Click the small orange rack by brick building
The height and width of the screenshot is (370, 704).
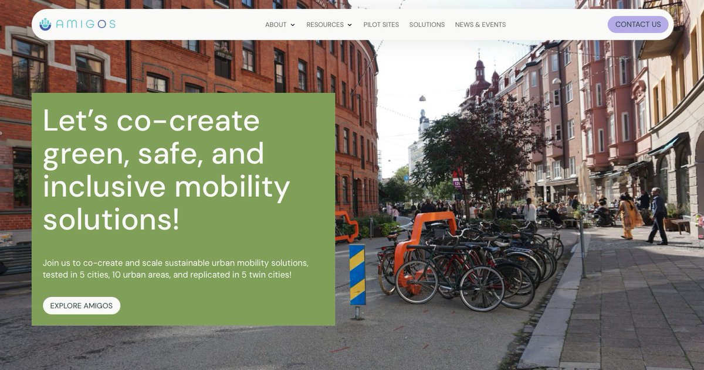coord(347,226)
